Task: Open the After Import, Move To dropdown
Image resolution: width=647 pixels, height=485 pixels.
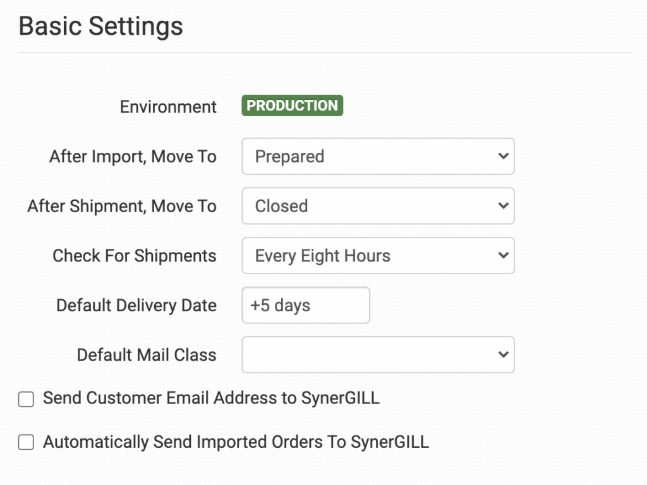Action: pos(378,157)
